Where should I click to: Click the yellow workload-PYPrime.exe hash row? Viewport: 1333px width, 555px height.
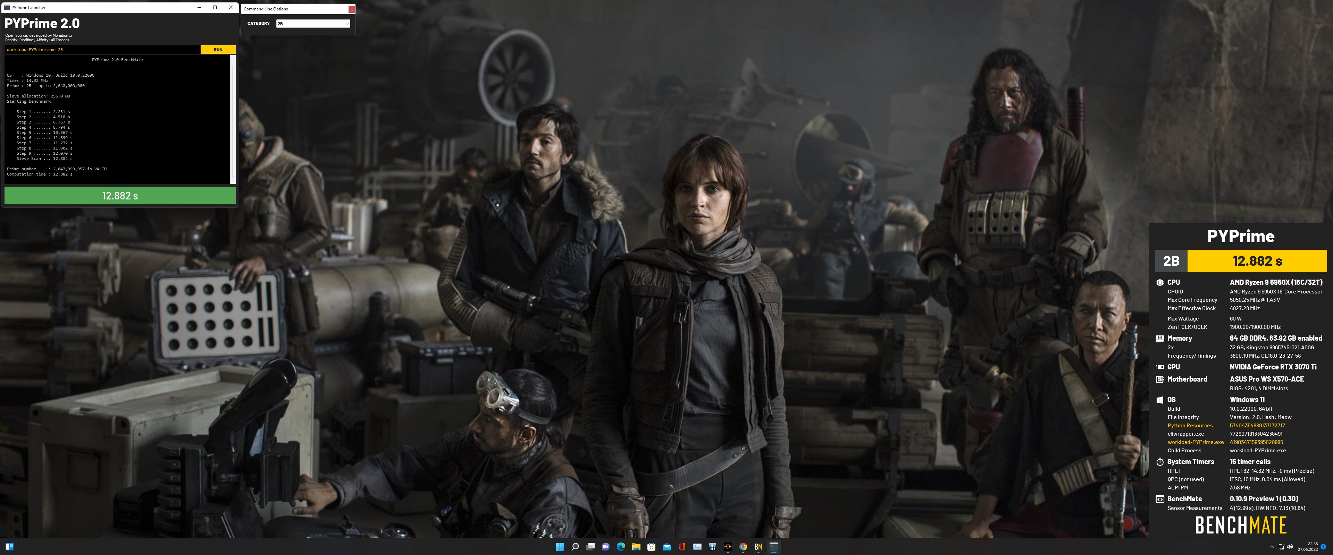[1225, 442]
